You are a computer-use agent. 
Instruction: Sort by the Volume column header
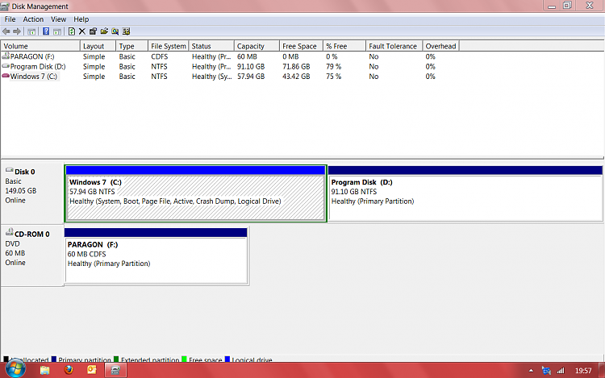click(40, 46)
